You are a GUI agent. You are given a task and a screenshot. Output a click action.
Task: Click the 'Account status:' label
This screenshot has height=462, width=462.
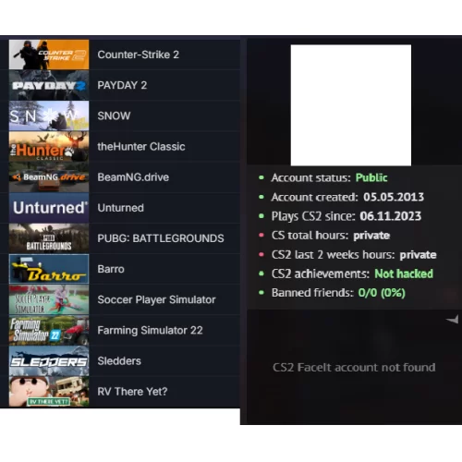tap(310, 177)
